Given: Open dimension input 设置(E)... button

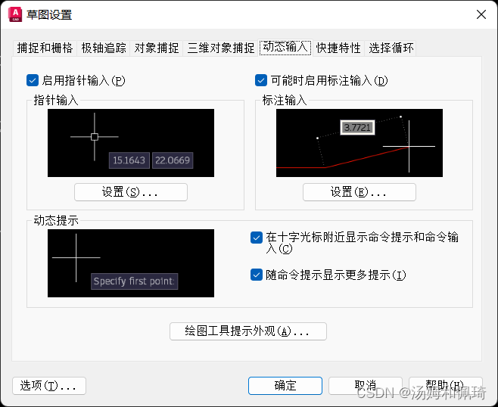Looking at the screenshot, I should click(x=359, y=192).
